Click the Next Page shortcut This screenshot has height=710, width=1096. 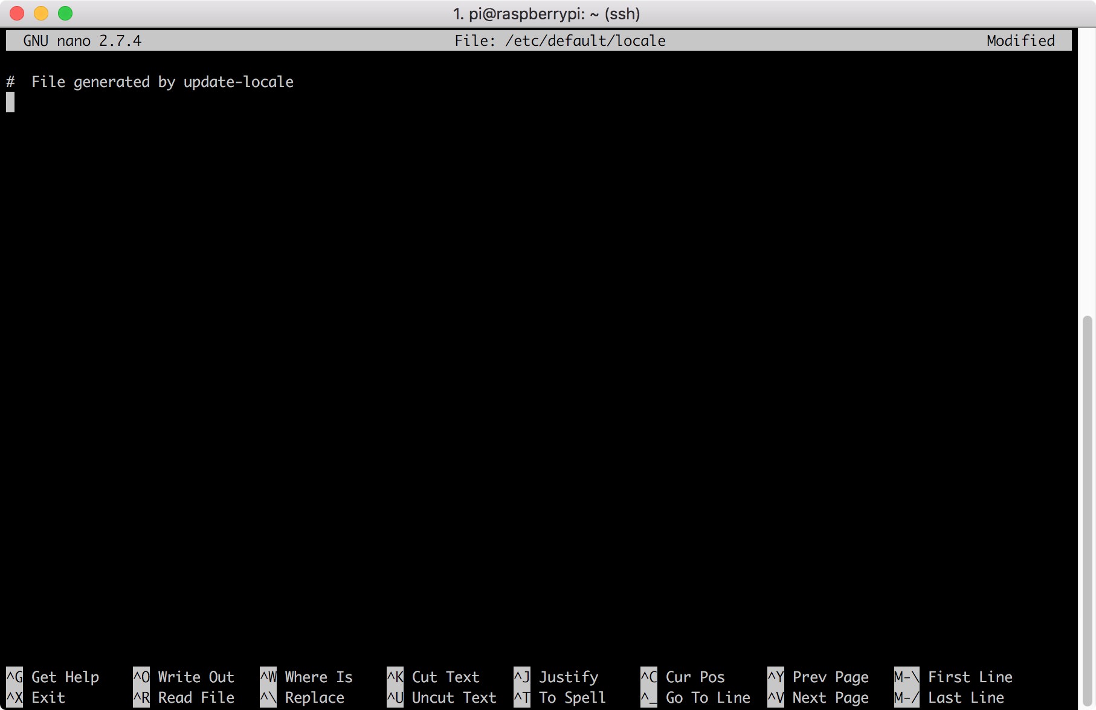[x=818, y=697]
